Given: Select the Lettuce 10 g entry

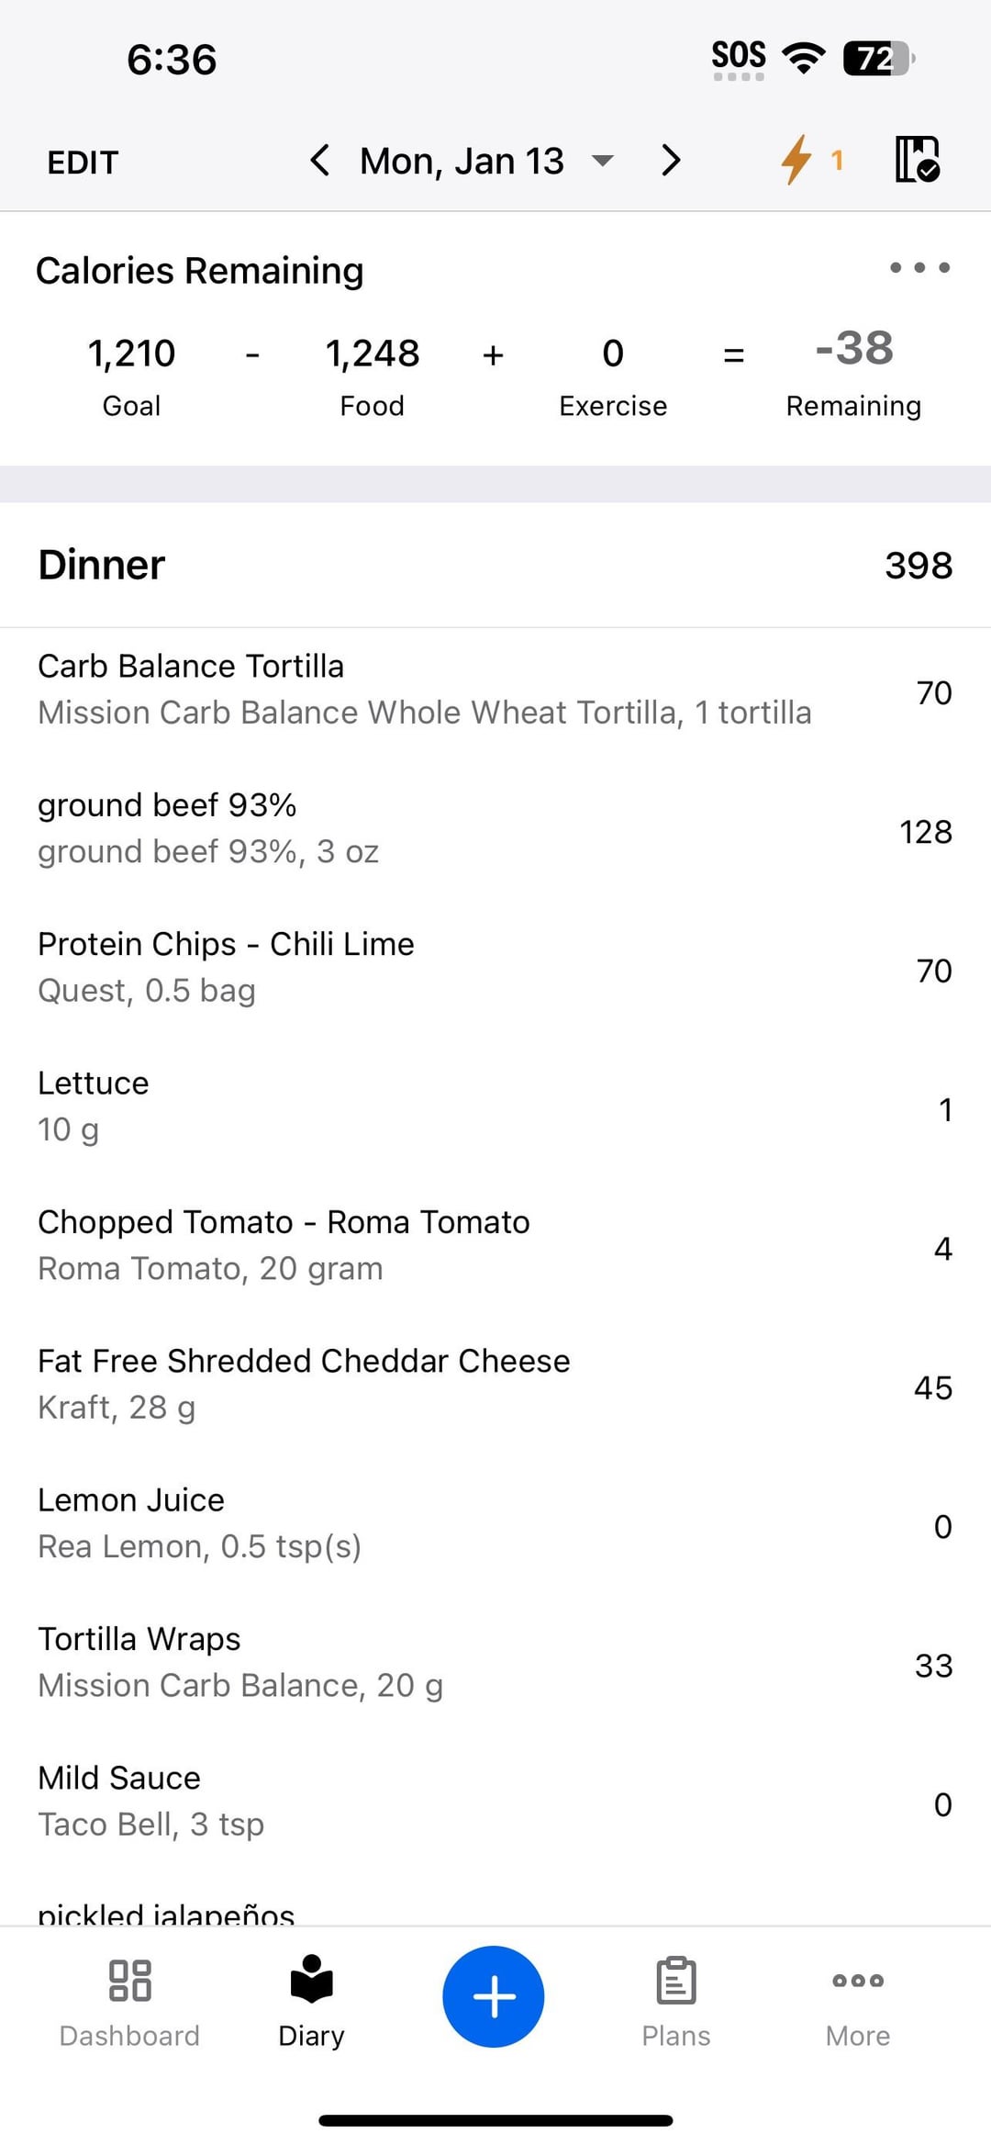Looking at the screenshot, I should (495, 1106).
